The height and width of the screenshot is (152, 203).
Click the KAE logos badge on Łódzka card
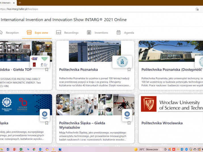pos(40,62)
